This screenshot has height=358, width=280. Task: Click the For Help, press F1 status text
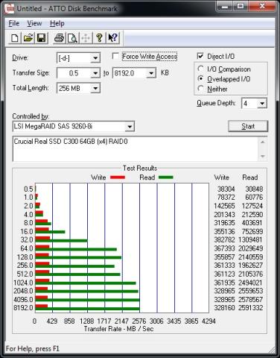tap(33, 349)
